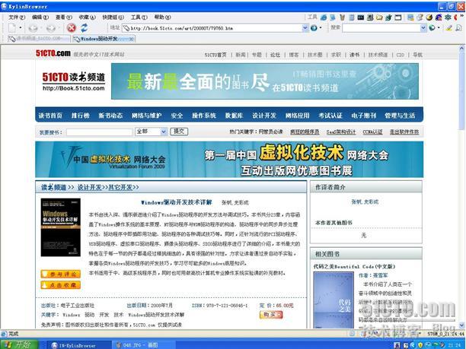This screenshot has height=349, width=466.
Task: Click the Windows 开始 start button
Action: click(x=19, y=344)
